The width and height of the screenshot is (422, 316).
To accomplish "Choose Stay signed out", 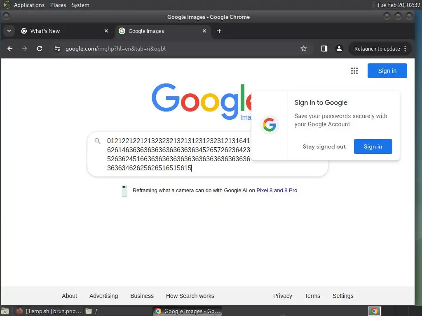I will coord(324,146).
